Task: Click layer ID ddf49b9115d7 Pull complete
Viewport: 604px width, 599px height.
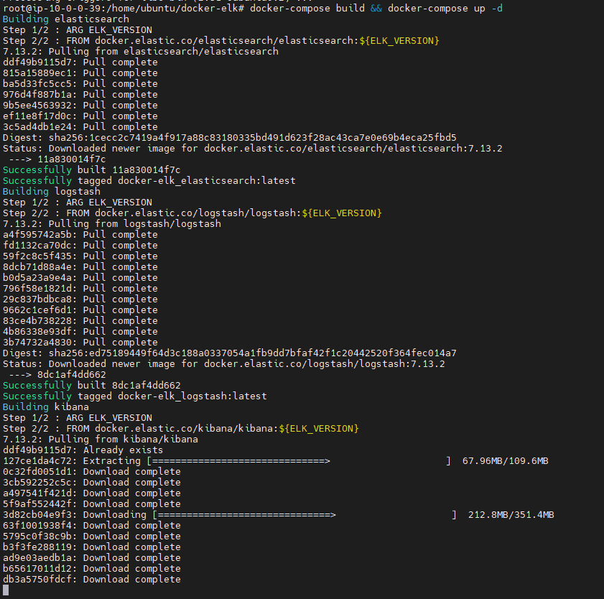Action: pos(80,62)
